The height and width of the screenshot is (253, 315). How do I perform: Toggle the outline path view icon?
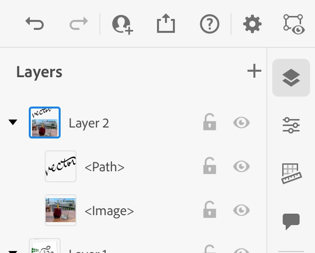click(294, 24)
